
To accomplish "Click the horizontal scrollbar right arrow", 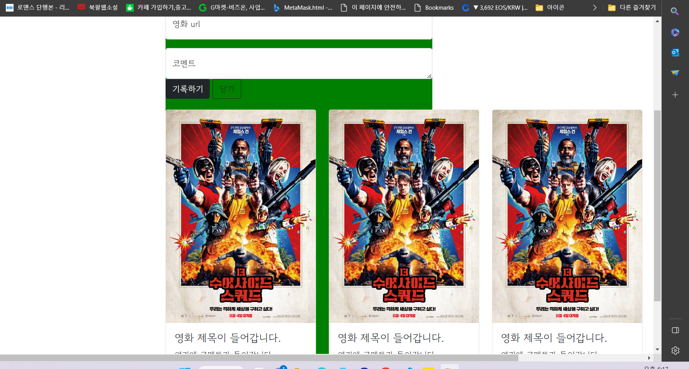I will point(649,358).
